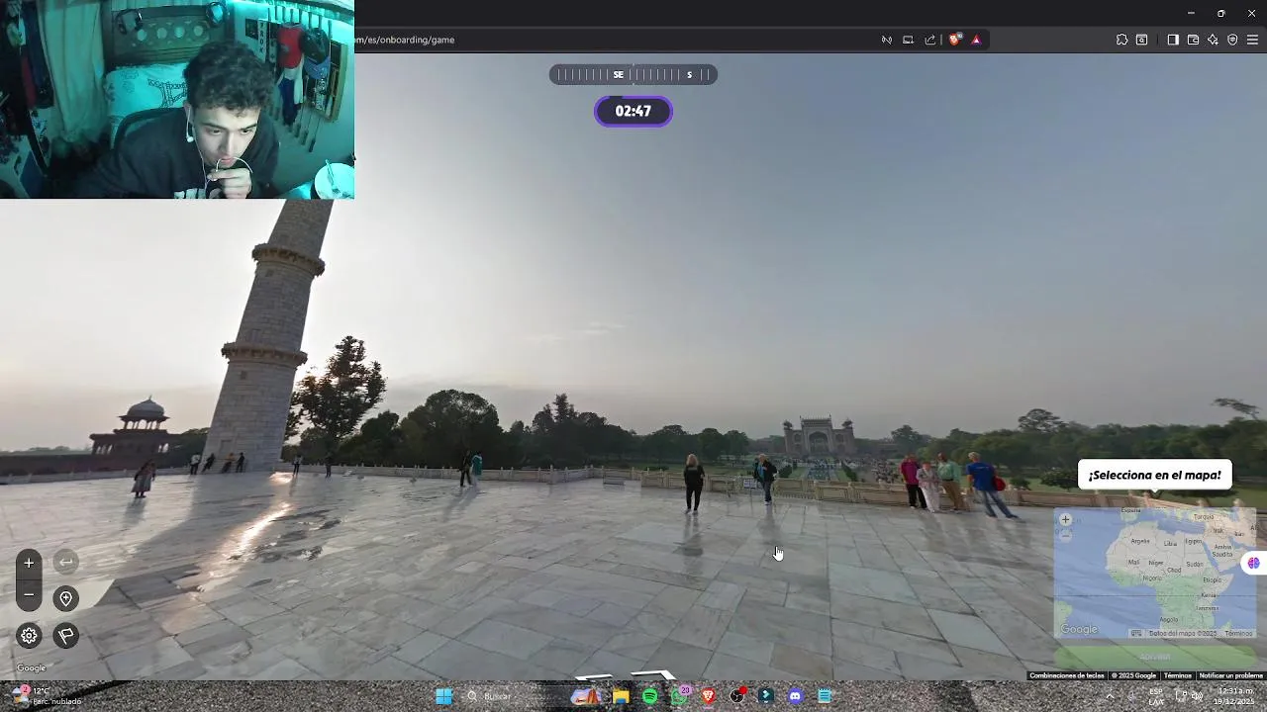Click the 02:47 countdown timer

pyautogui.click(x=633, y=112)
